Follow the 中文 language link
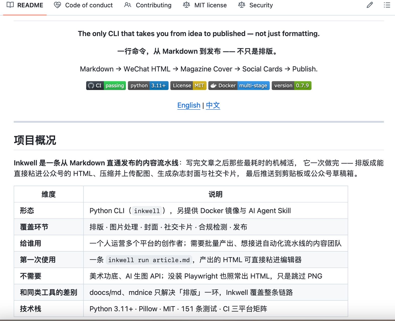Image resolution: width=395 pixels, height=321 pixels. (213, 105)
